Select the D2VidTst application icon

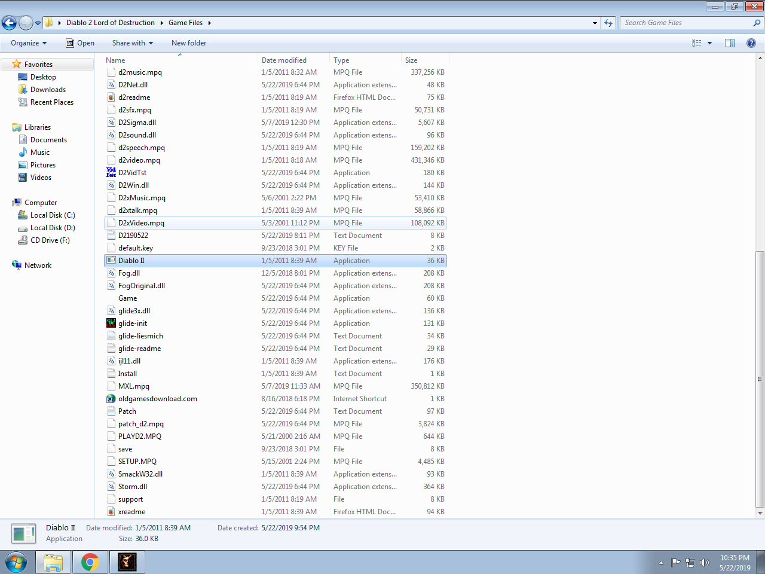click(x=111, y=173)
